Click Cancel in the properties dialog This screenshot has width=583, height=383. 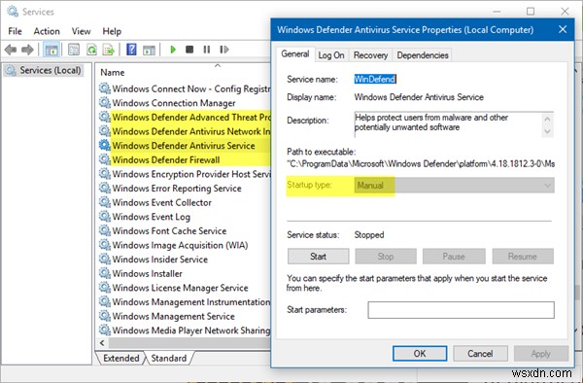pyautogui.click(x=480, y=353)
